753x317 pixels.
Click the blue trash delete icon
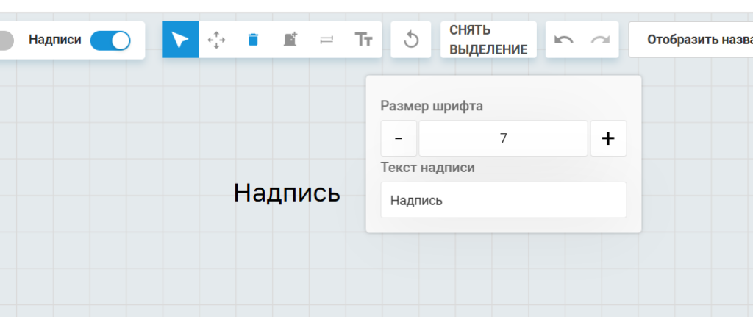(x=253, y=40)
